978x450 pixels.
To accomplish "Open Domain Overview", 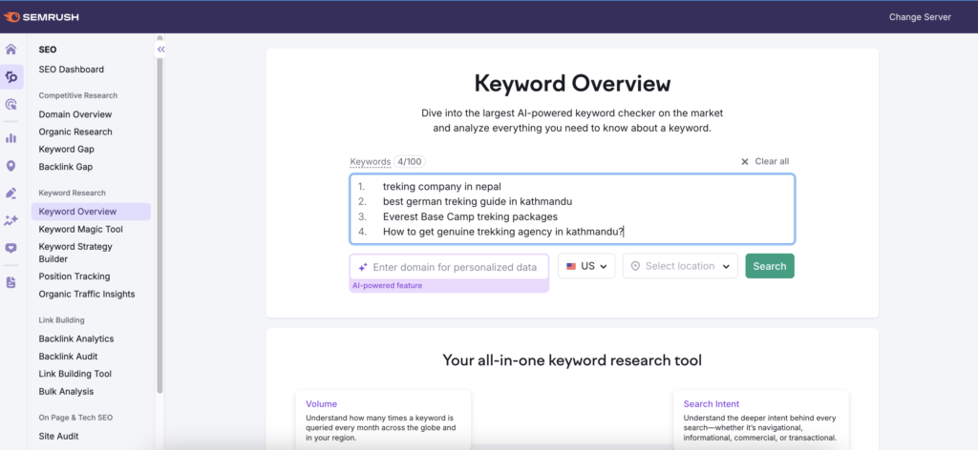I will pos(75,114).
